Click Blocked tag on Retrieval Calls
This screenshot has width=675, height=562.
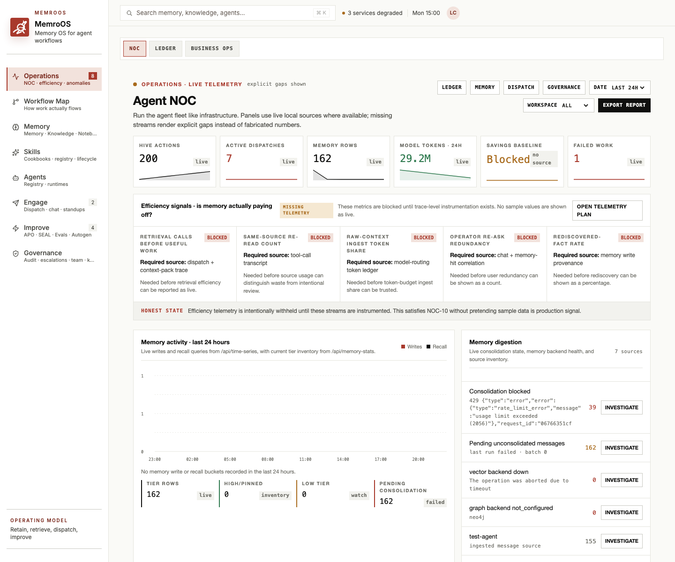[217, 238]
